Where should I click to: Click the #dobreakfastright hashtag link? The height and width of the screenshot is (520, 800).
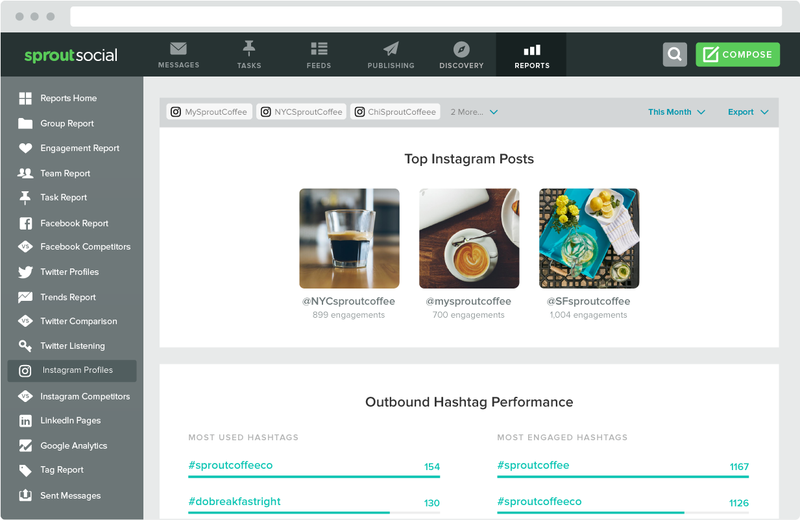click(x=234, y=502)
